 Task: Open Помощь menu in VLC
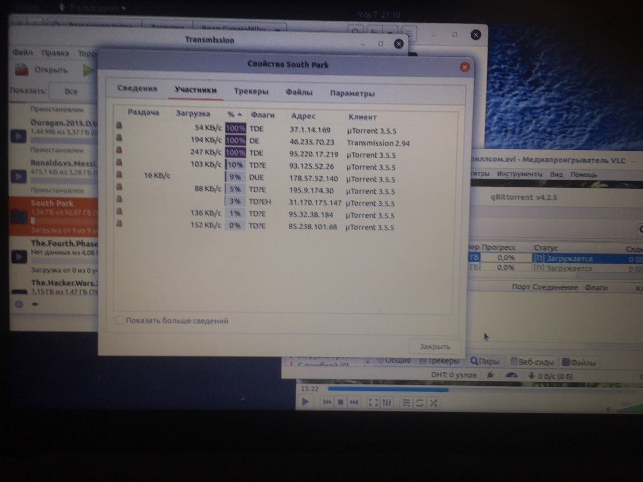[584, 175]
